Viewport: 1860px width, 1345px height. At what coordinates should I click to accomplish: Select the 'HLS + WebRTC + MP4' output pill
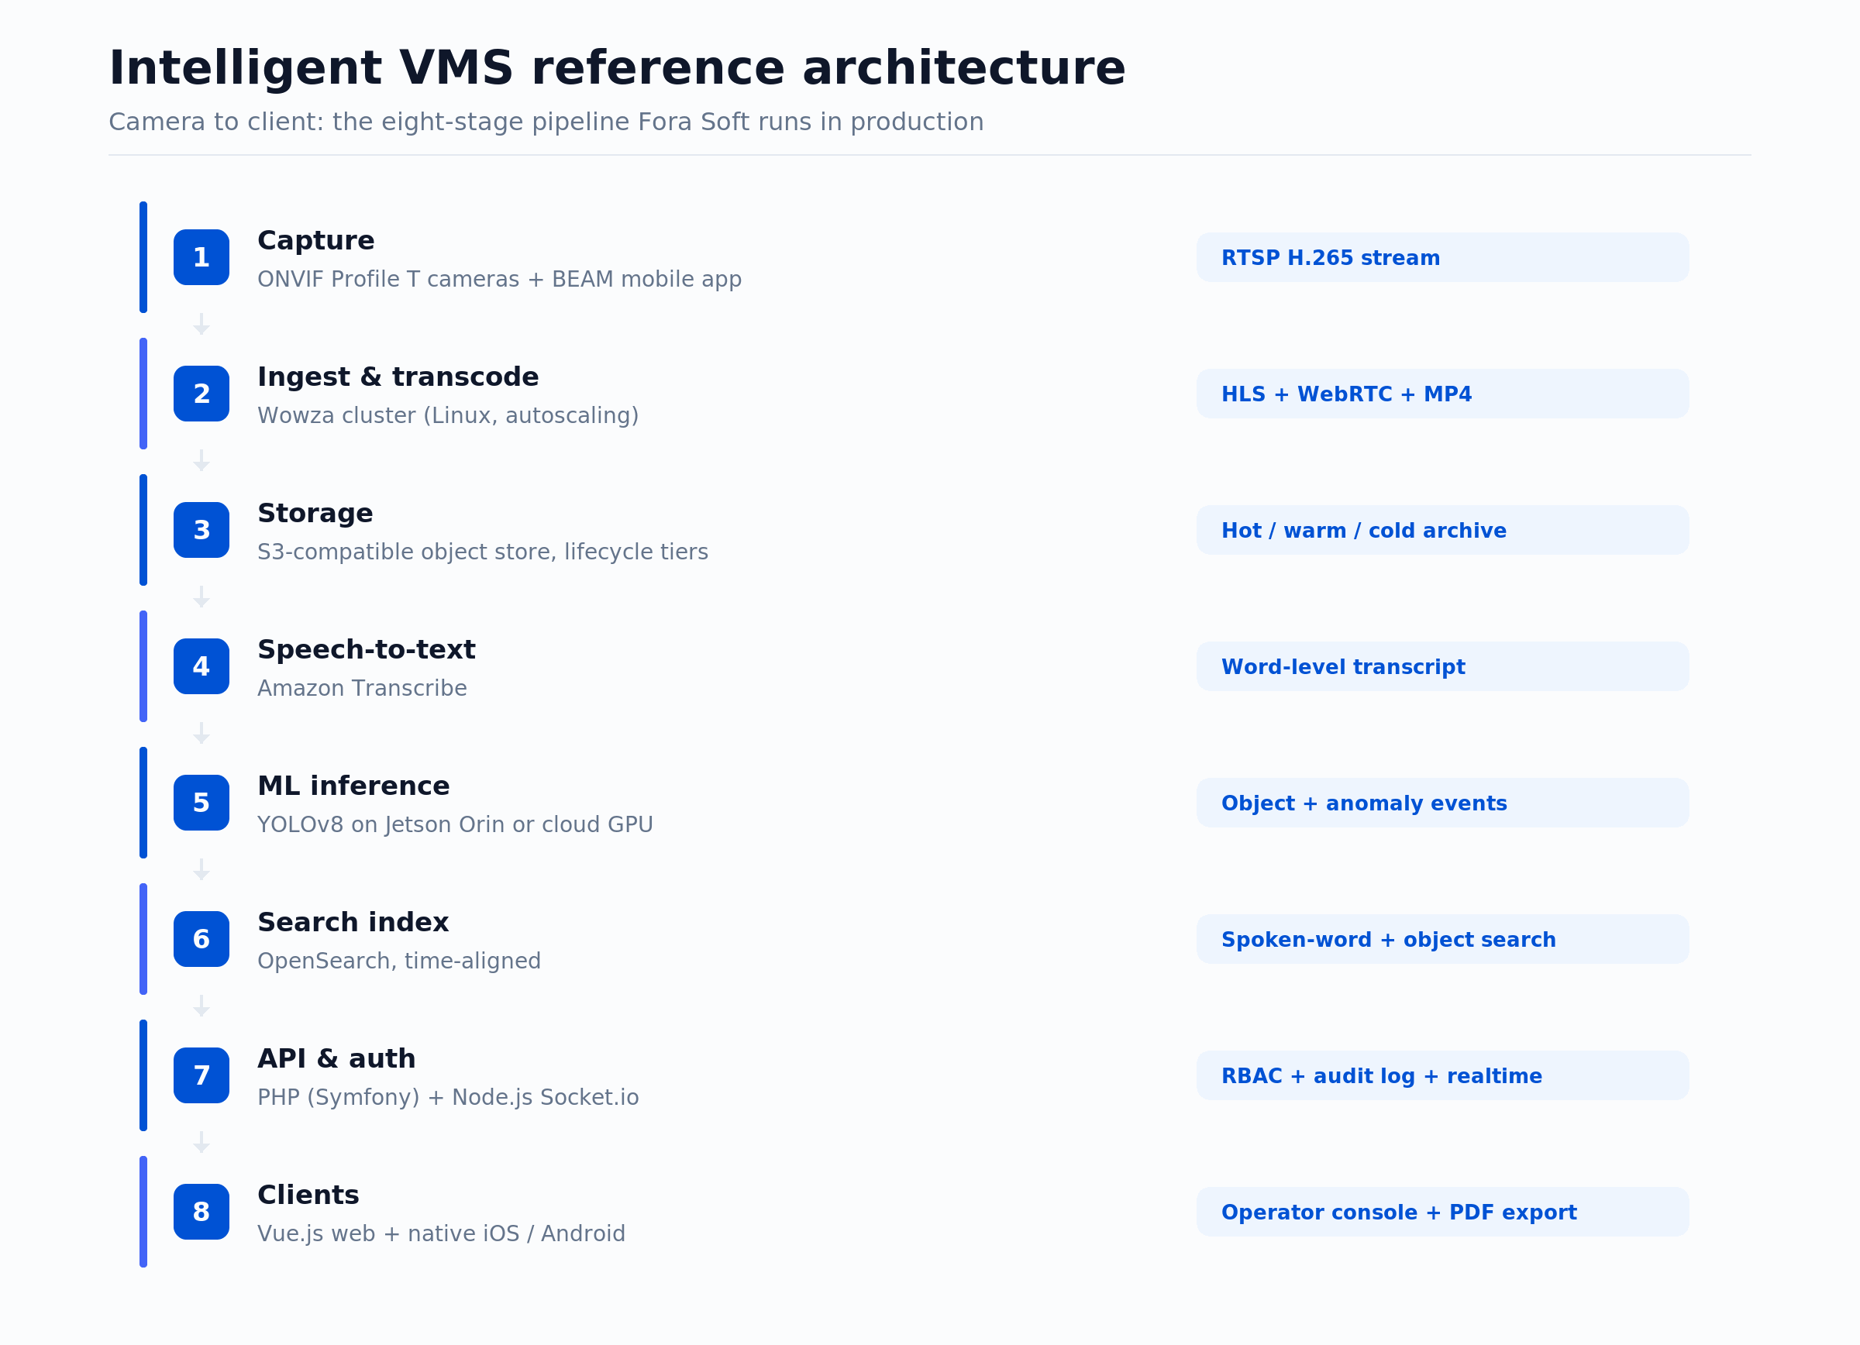coord(1442,394)
